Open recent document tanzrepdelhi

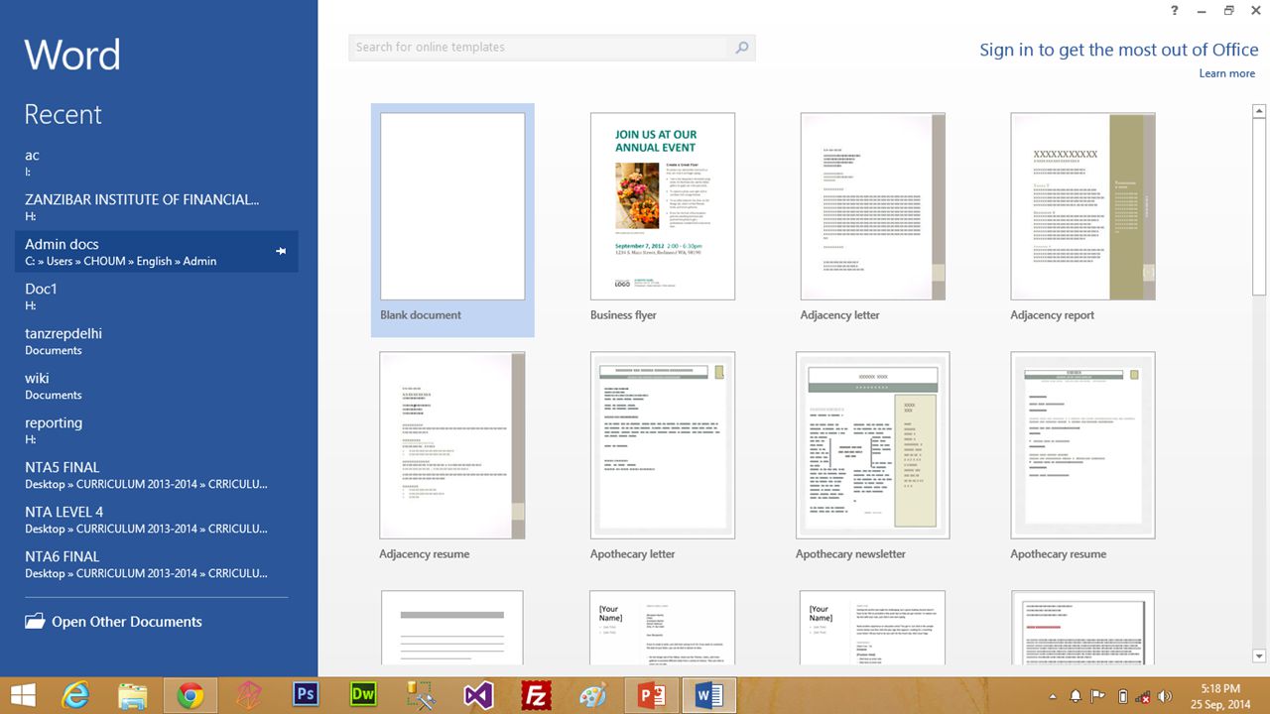[x=157, y=341]
